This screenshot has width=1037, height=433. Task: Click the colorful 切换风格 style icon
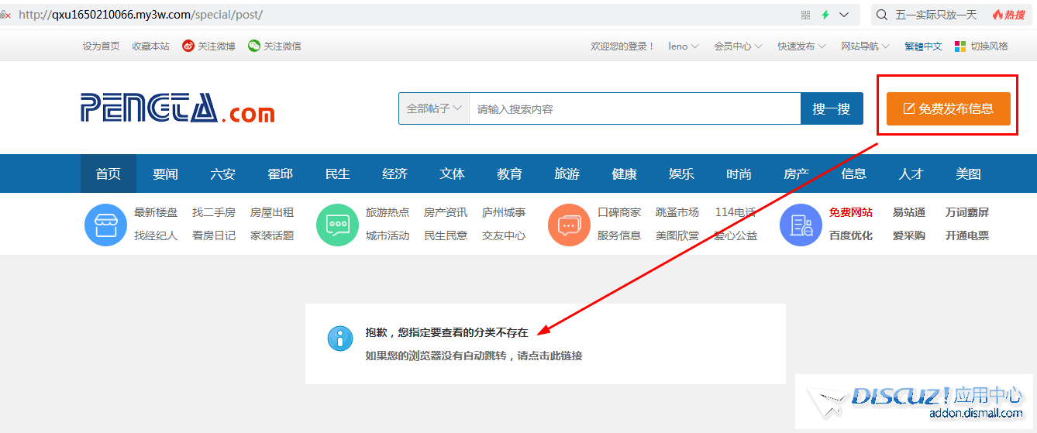pyautogui.click(x=960, y=46)
